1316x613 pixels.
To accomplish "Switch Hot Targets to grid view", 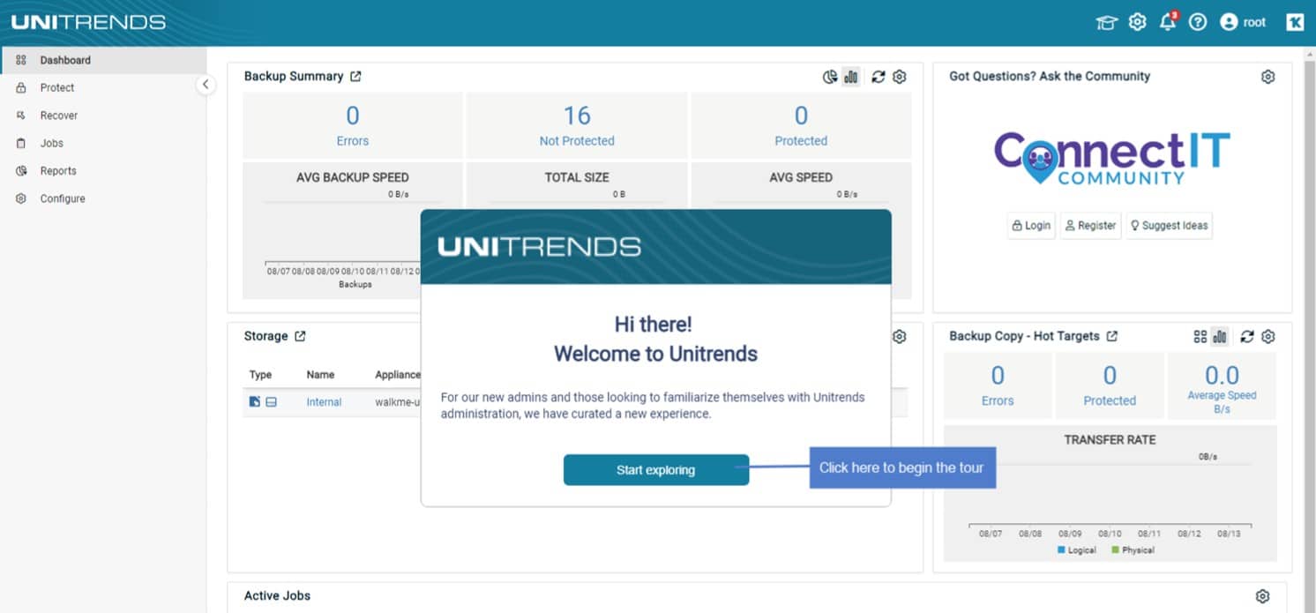I will point(1200,336).
